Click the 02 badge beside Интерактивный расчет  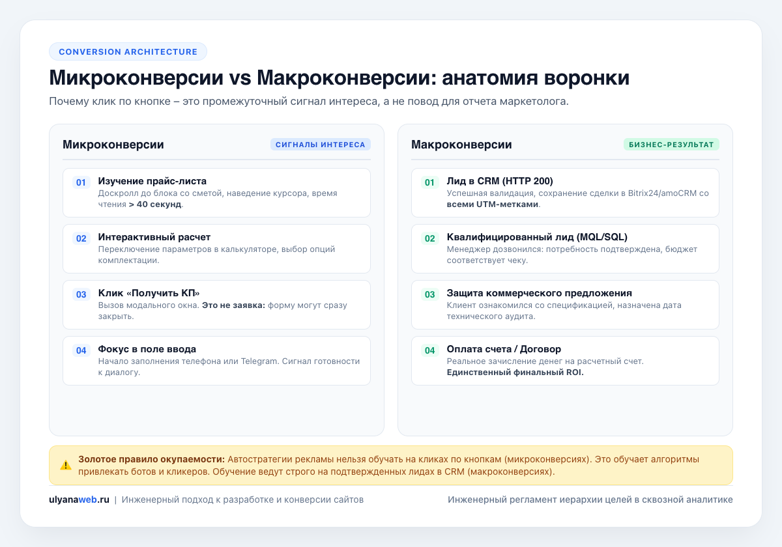[81, 238]
